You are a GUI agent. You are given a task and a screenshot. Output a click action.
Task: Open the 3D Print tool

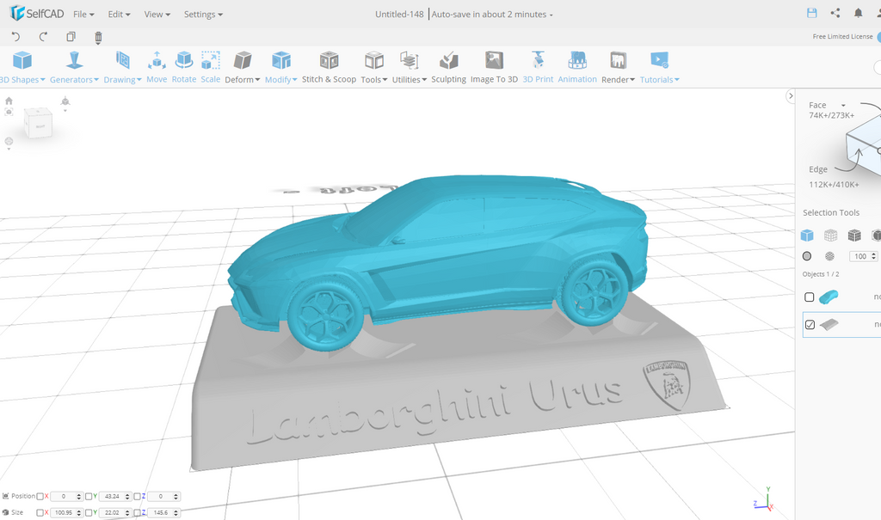538,67
